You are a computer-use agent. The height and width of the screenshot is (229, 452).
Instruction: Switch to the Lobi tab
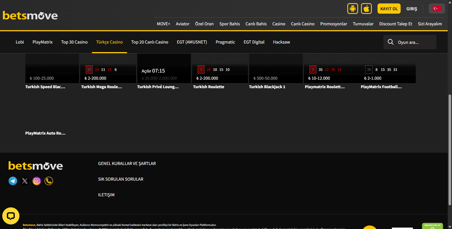(20, 42)
